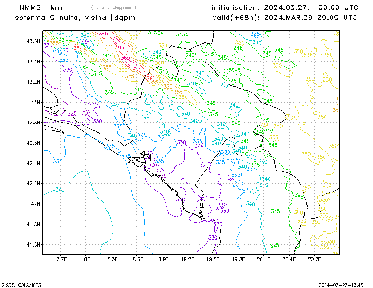The image size is (373, 288).
Task: Click the 2024-03-27-13:45 timestamp
Action: 341,285
